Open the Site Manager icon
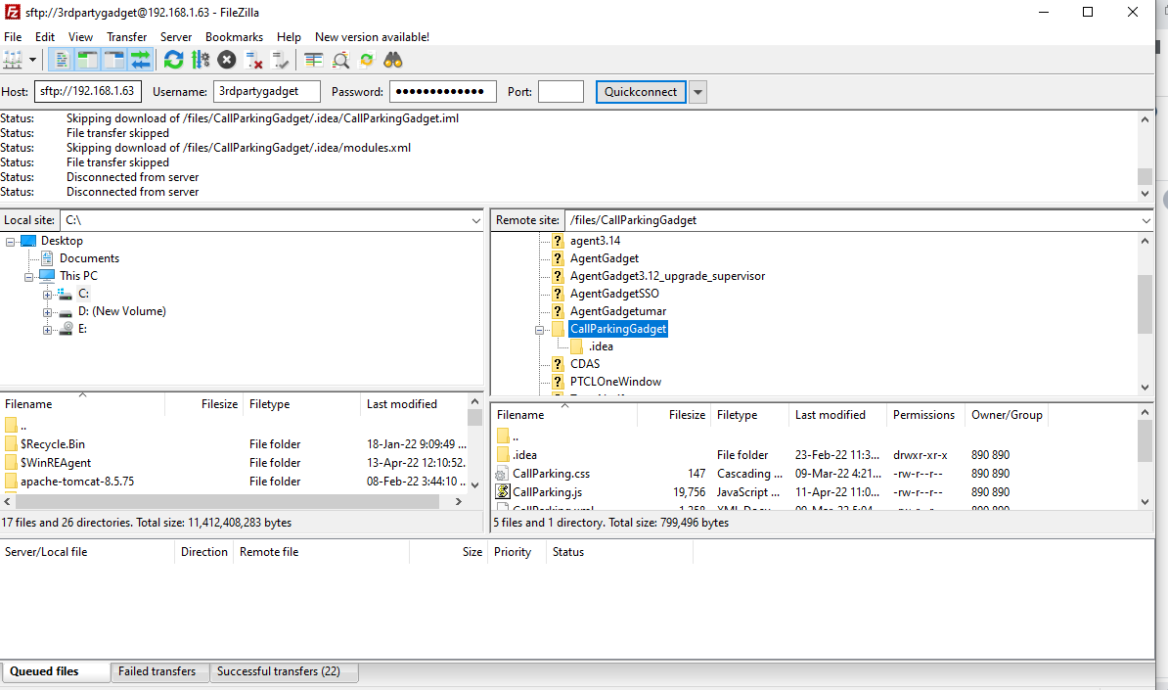 [x=13, y=60]
